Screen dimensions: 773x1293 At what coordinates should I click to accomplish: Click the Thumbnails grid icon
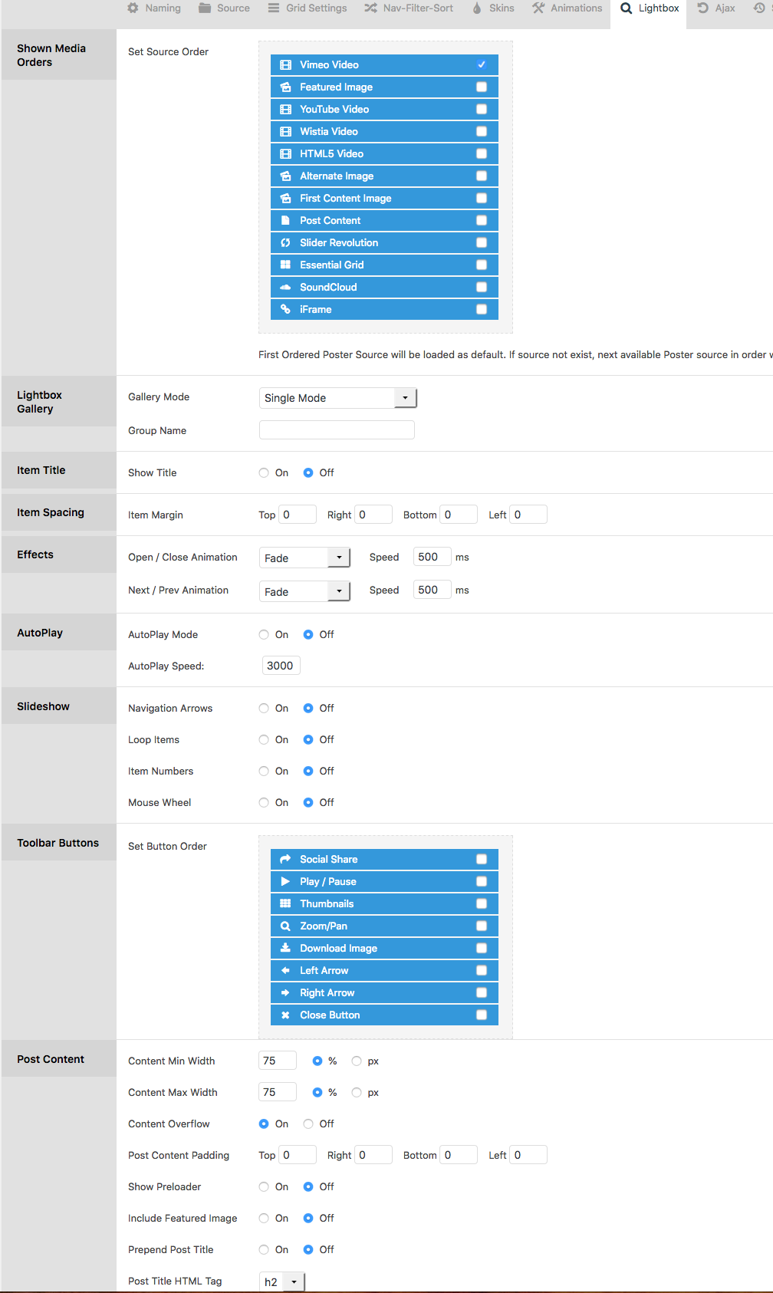click(x=285, y=904)
